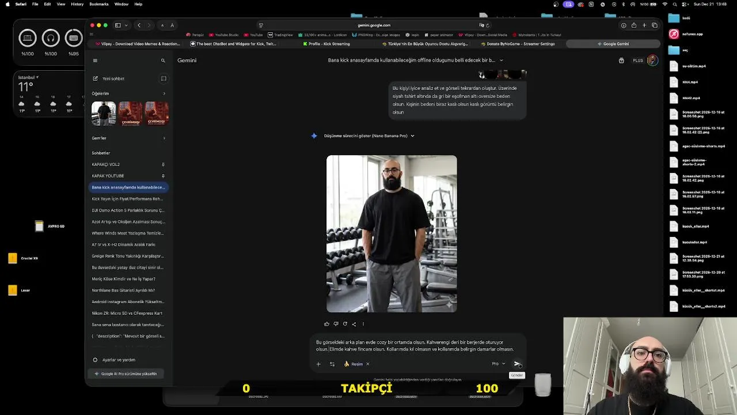Open Safari History menu
Image resolution: width=737 pixels, height=415 pixels.
coord(77,4)
